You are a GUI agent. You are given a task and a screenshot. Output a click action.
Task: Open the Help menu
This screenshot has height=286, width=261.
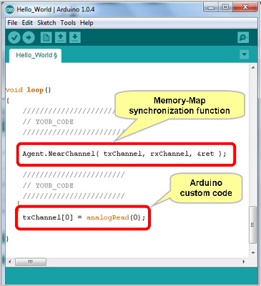point(87,23)
